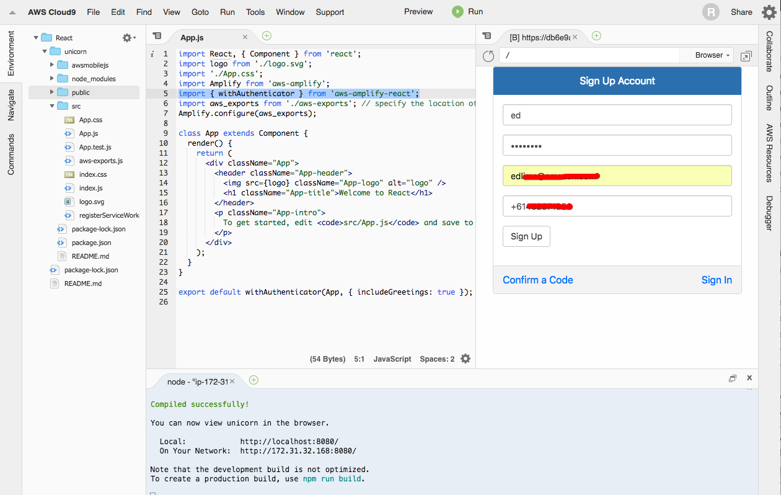Click the password input field

coord(617,145)
